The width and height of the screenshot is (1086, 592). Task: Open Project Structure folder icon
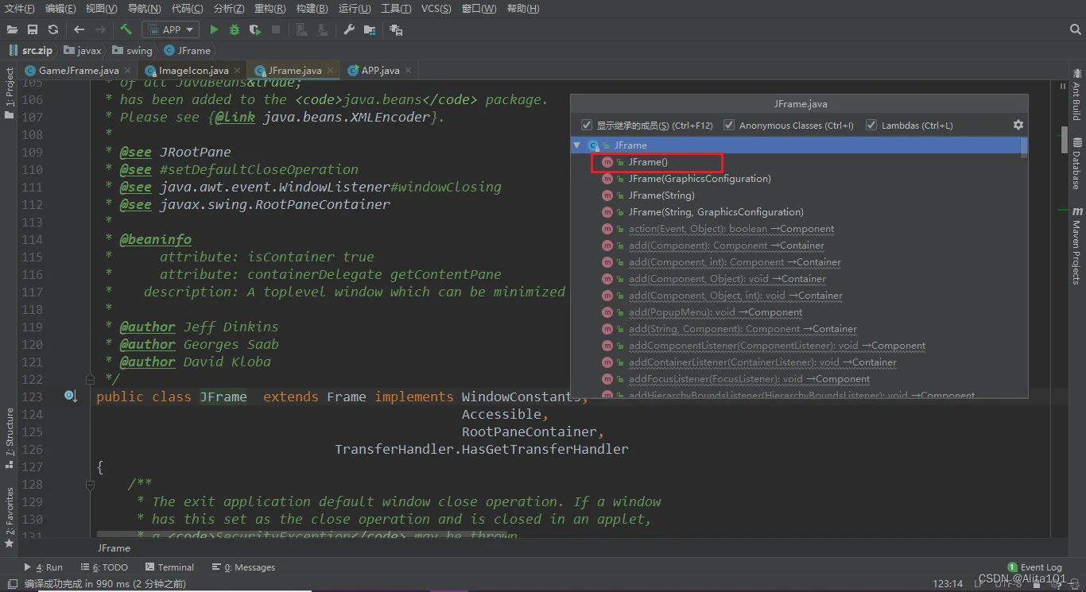[x=370, y=29]
